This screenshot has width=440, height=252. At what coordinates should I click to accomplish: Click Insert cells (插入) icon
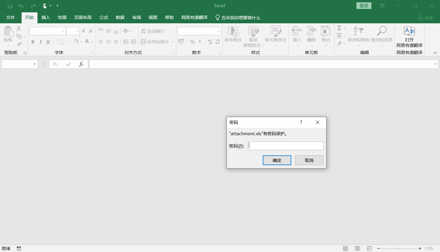click(297, 31)
